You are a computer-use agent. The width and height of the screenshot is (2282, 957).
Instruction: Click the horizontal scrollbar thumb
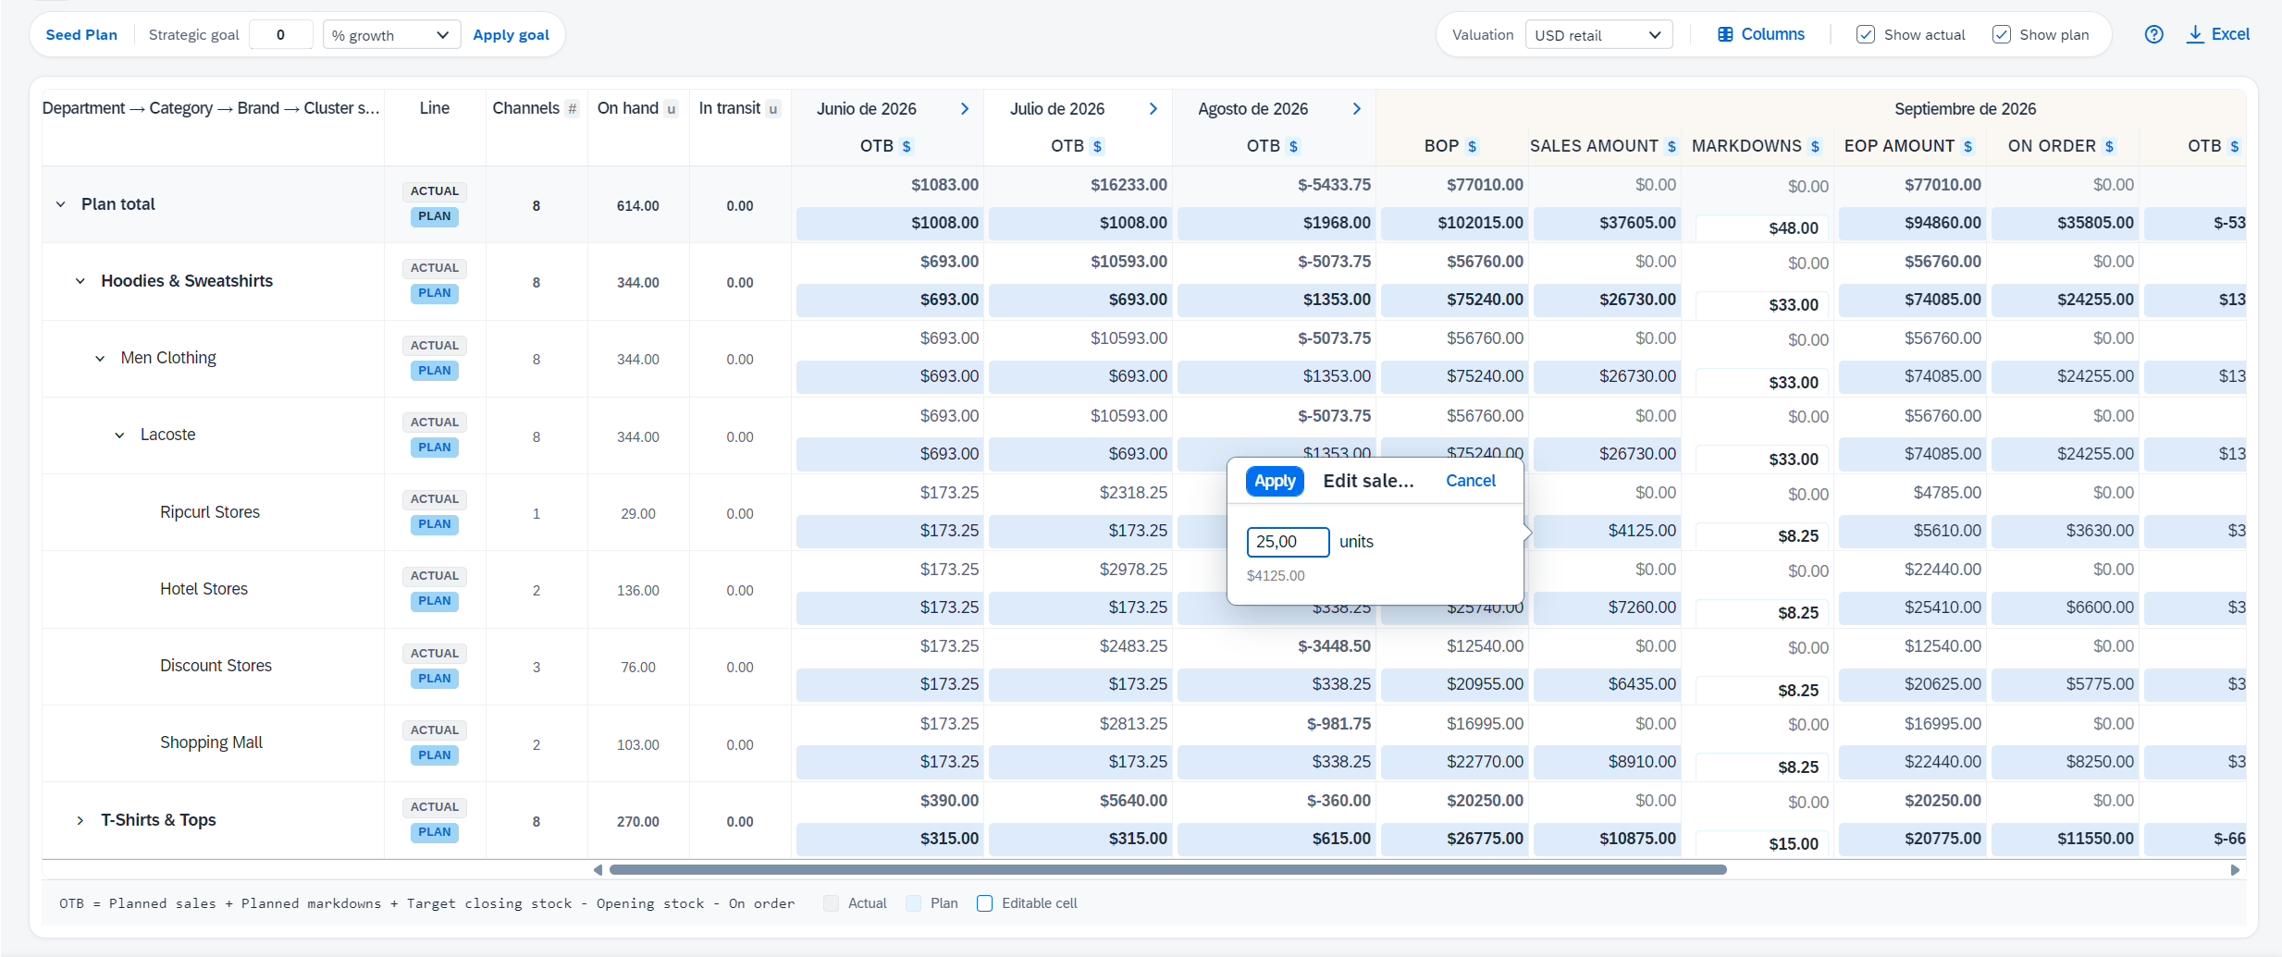(1167, 870)
